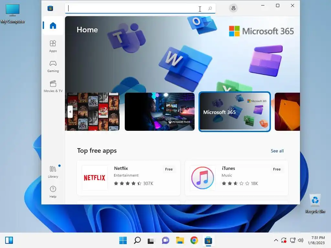Open the Gaming section
This screenshot has height=248, width=331.
pyautogui.click(x=53, y=66)
